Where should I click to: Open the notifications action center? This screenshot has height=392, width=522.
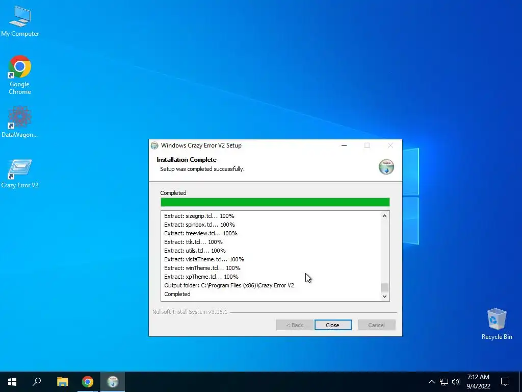[x=505, y=382]
